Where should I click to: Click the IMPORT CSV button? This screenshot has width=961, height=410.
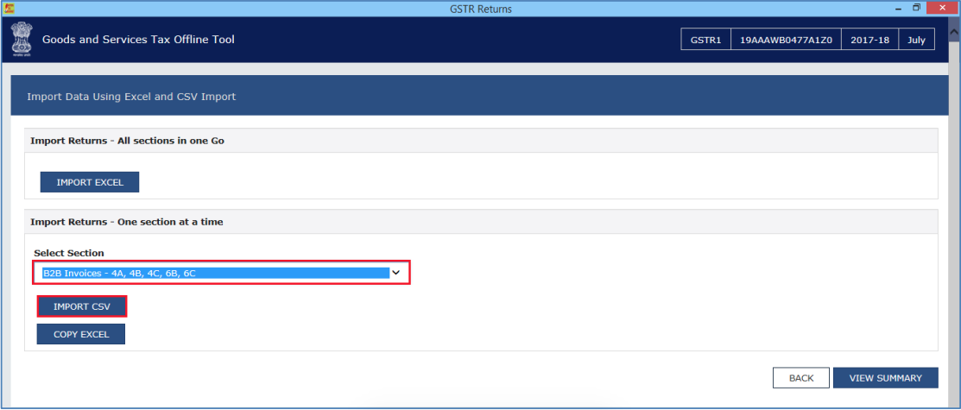(x=82, y=306)
